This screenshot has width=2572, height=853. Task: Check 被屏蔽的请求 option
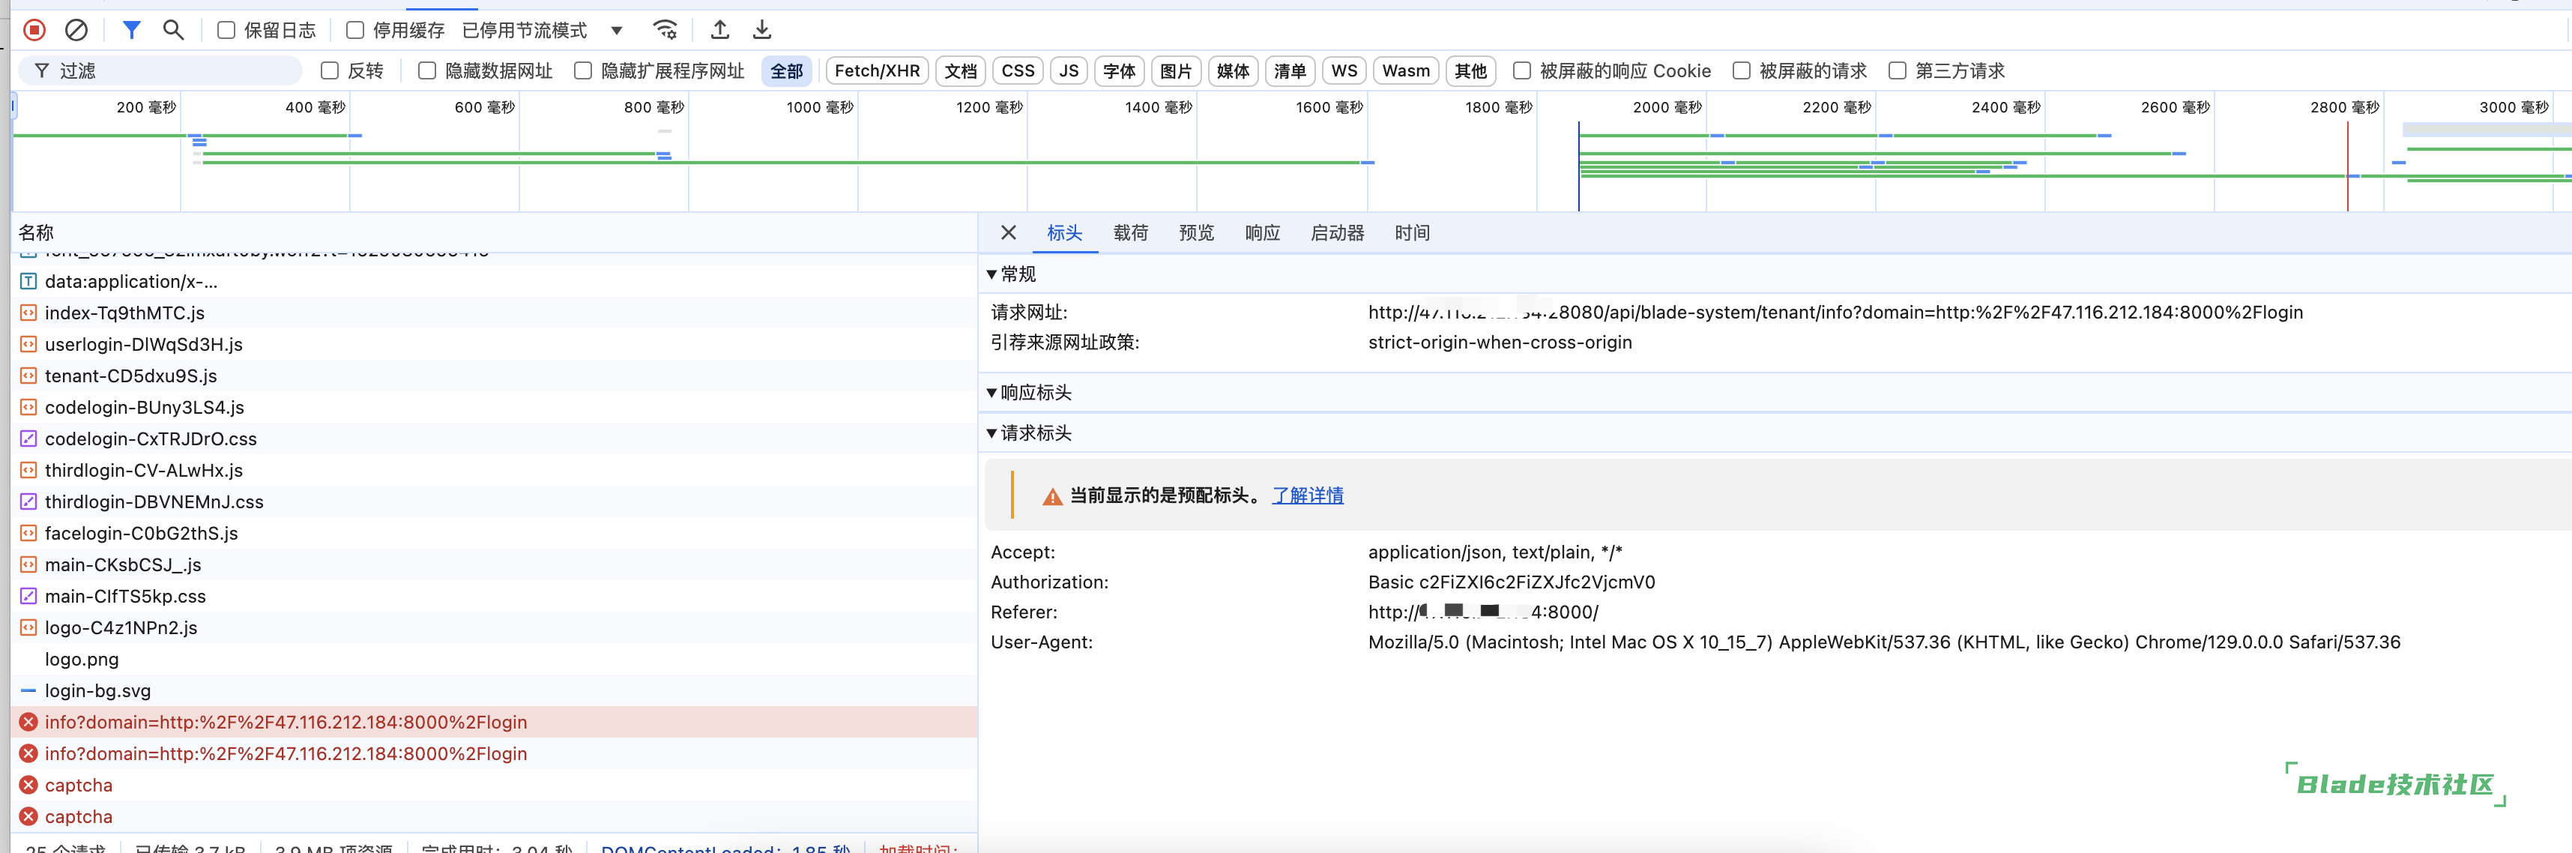(x=1742, y=71)
